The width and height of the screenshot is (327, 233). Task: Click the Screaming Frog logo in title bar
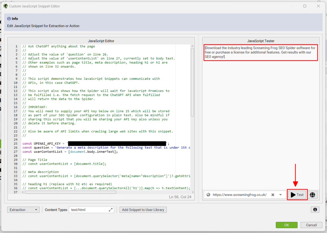[5, 6]
